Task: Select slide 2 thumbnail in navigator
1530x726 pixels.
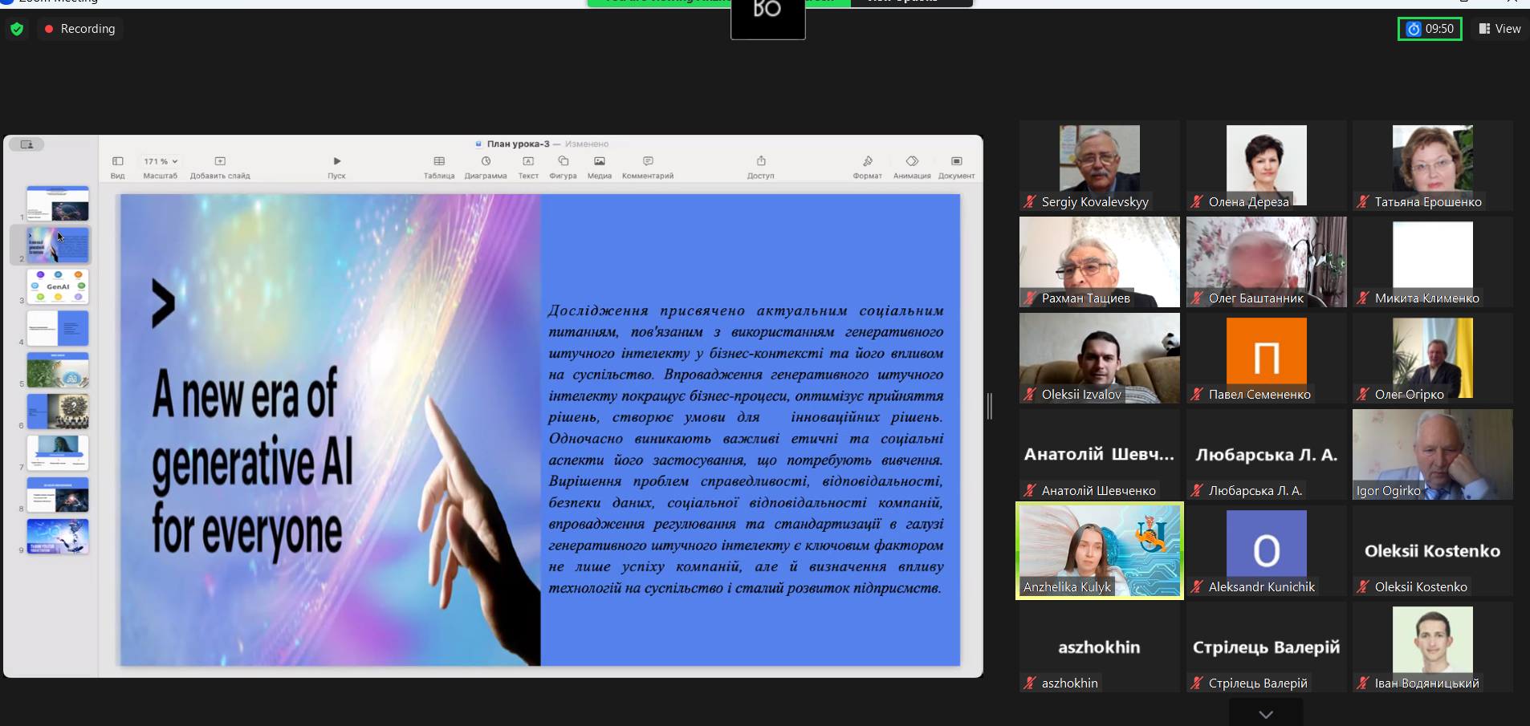Action: [58, 245]
